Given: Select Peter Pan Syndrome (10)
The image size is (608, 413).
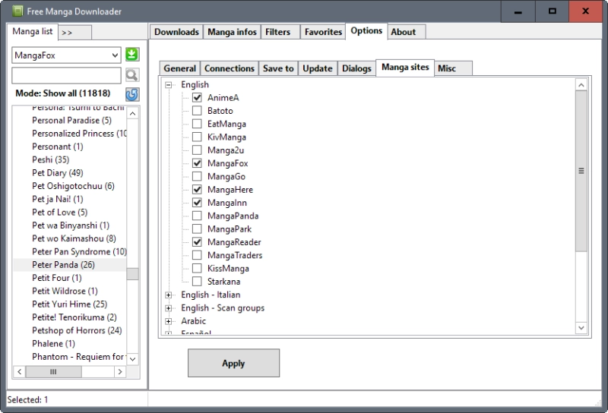Looking at the screenshot, I should pos(79,252).
